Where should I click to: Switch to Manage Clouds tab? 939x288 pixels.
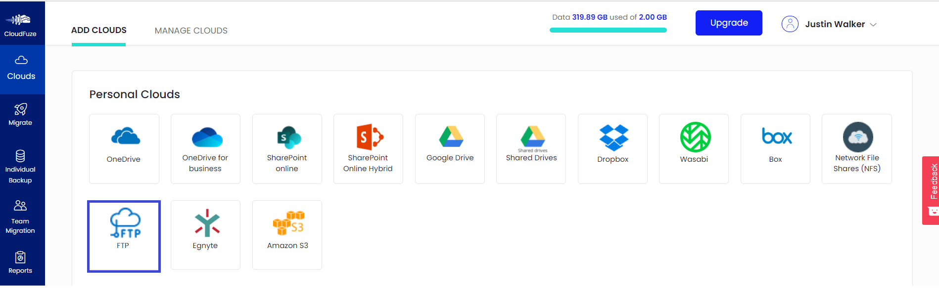(191, 31)
